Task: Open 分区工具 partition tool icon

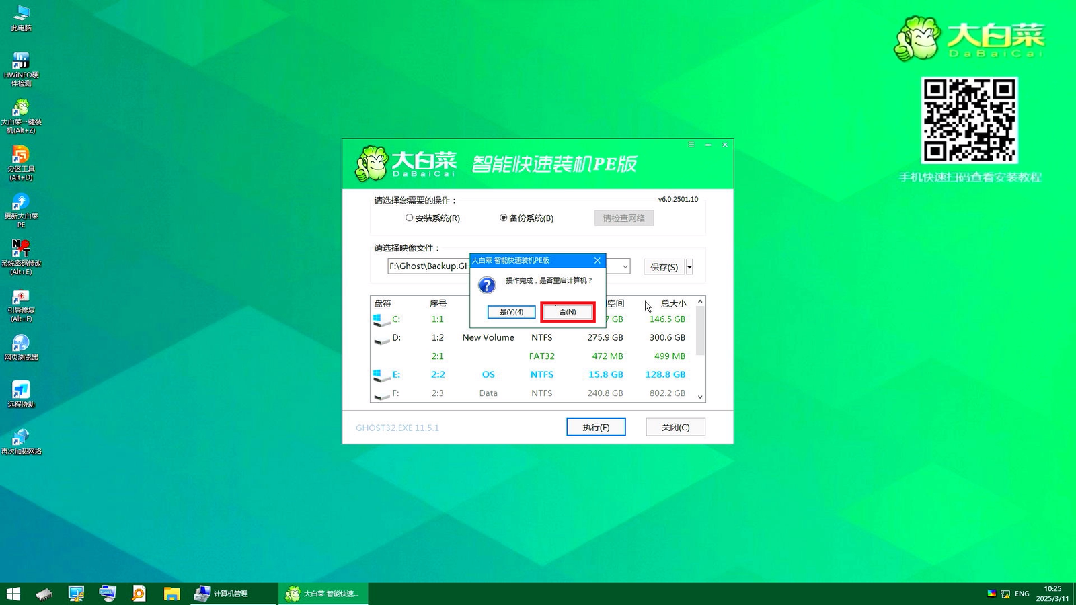Action: [x=21, y=163]
